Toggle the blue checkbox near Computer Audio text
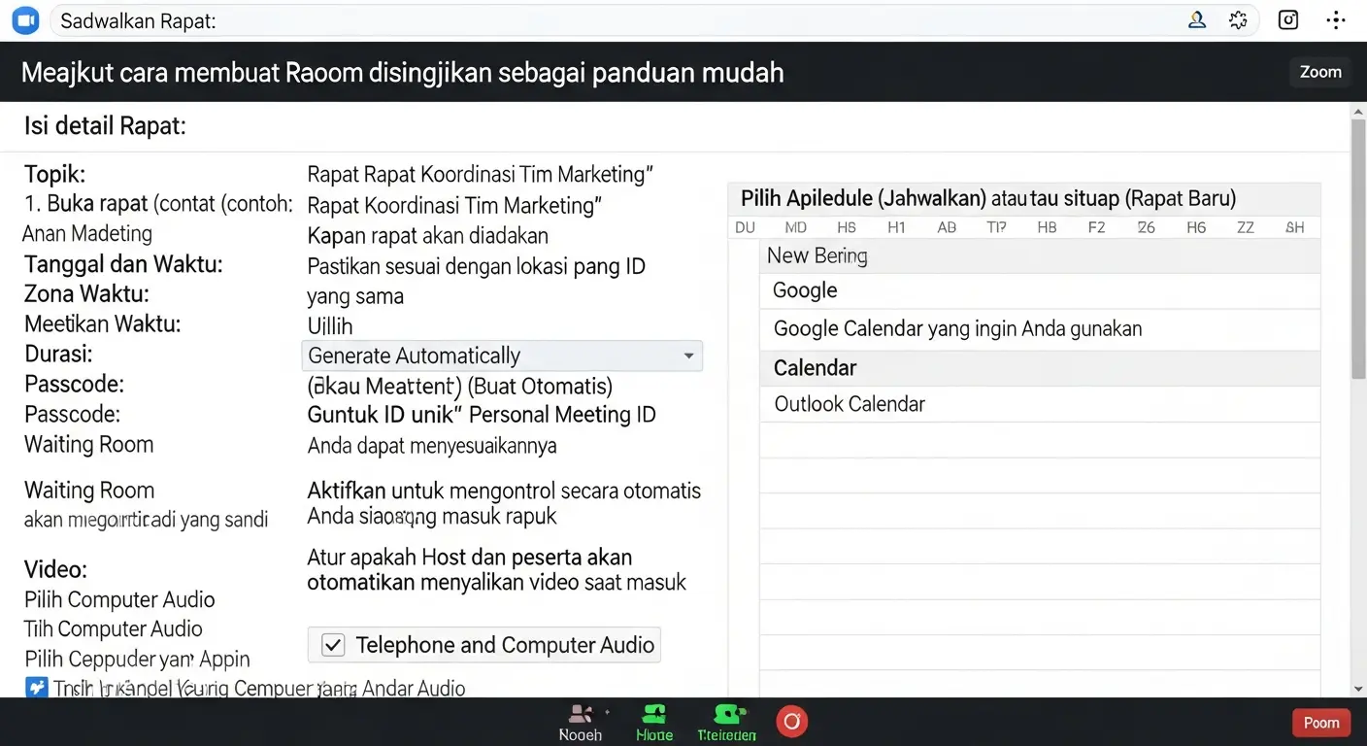 point(36,688)
